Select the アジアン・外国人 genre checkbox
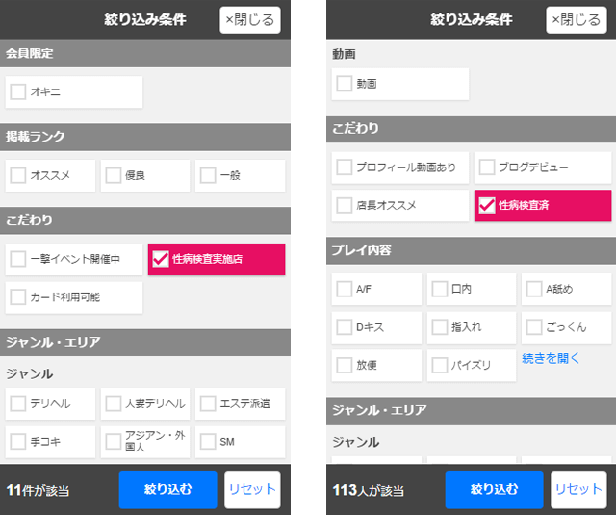The height and width of the screenshot is (515, 616). point(114,441)
